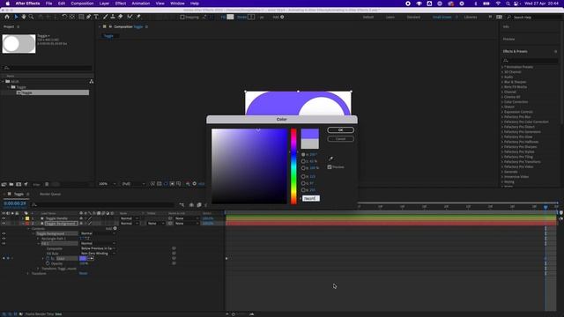Click the Color property eyedropper in timeline

pyautogui.click(x=91, y=258)
